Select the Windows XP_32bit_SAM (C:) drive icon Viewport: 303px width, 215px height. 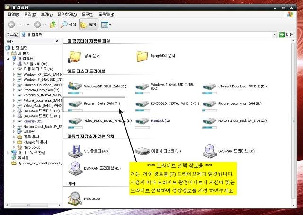coord(75,86)
